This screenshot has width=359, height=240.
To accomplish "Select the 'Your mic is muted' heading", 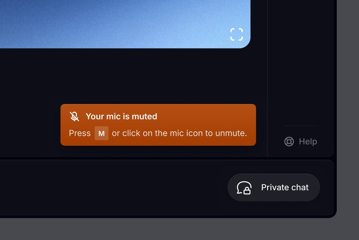I will 121,116.
